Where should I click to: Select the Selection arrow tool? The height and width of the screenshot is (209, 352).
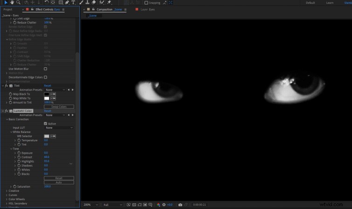click(6, 2)
